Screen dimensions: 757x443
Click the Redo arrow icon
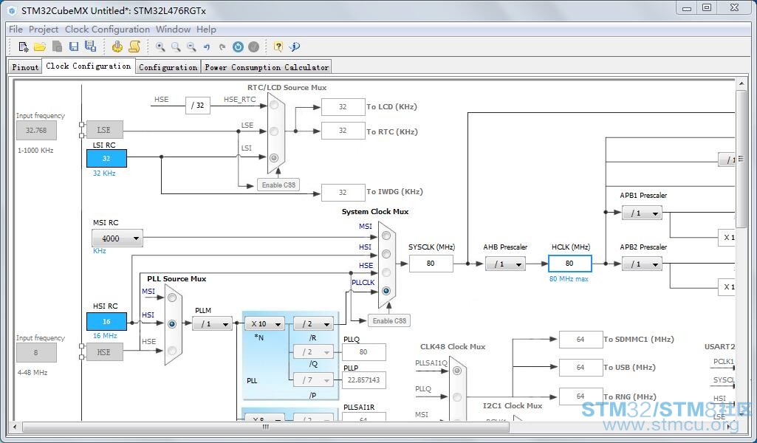point(222,47)
